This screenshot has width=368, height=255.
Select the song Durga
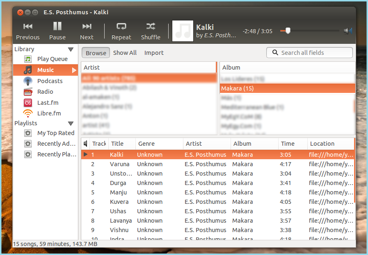pos(118,183)
